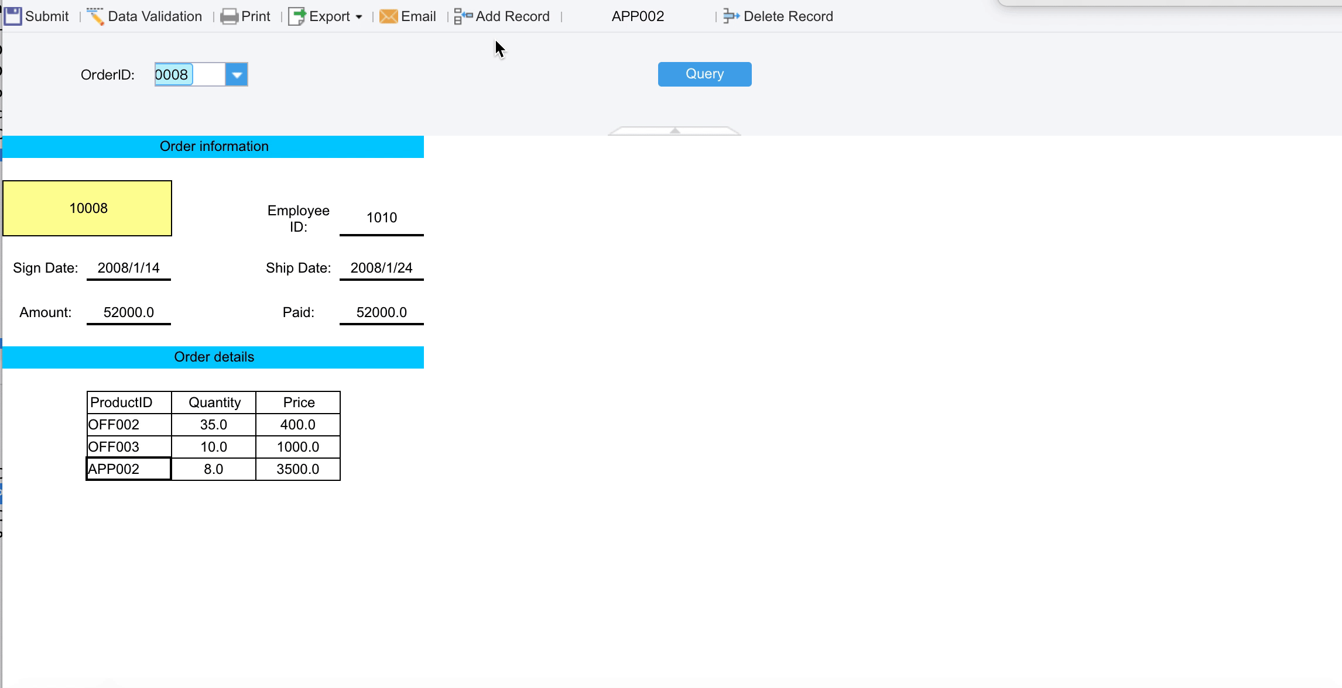Select the APP002 product cell
Viewport: 1342px width, 688px height.
pos(129,469)
